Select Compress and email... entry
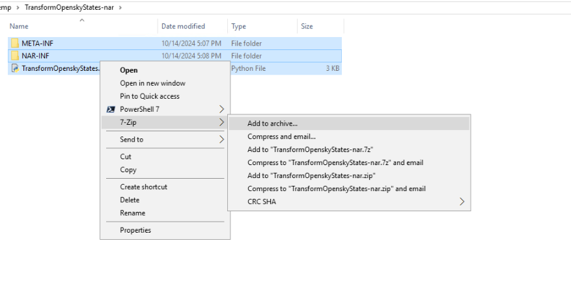Screen dimensions: 571x297 tap(281, 136)
